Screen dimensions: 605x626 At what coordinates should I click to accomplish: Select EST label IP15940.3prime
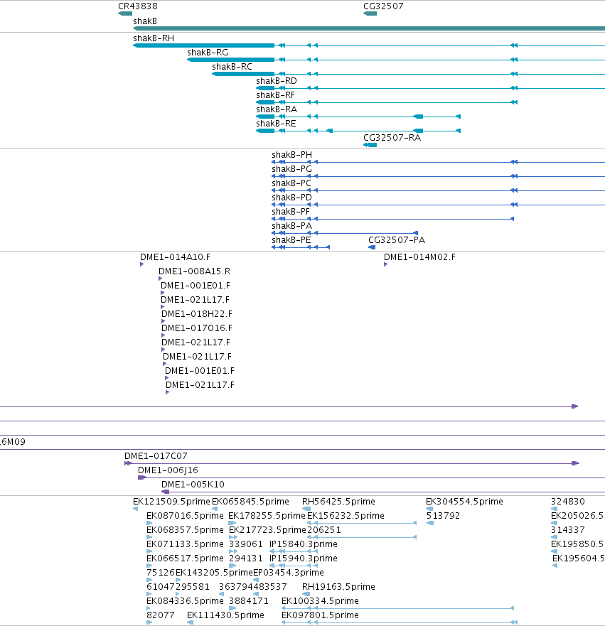pos(303,558)
